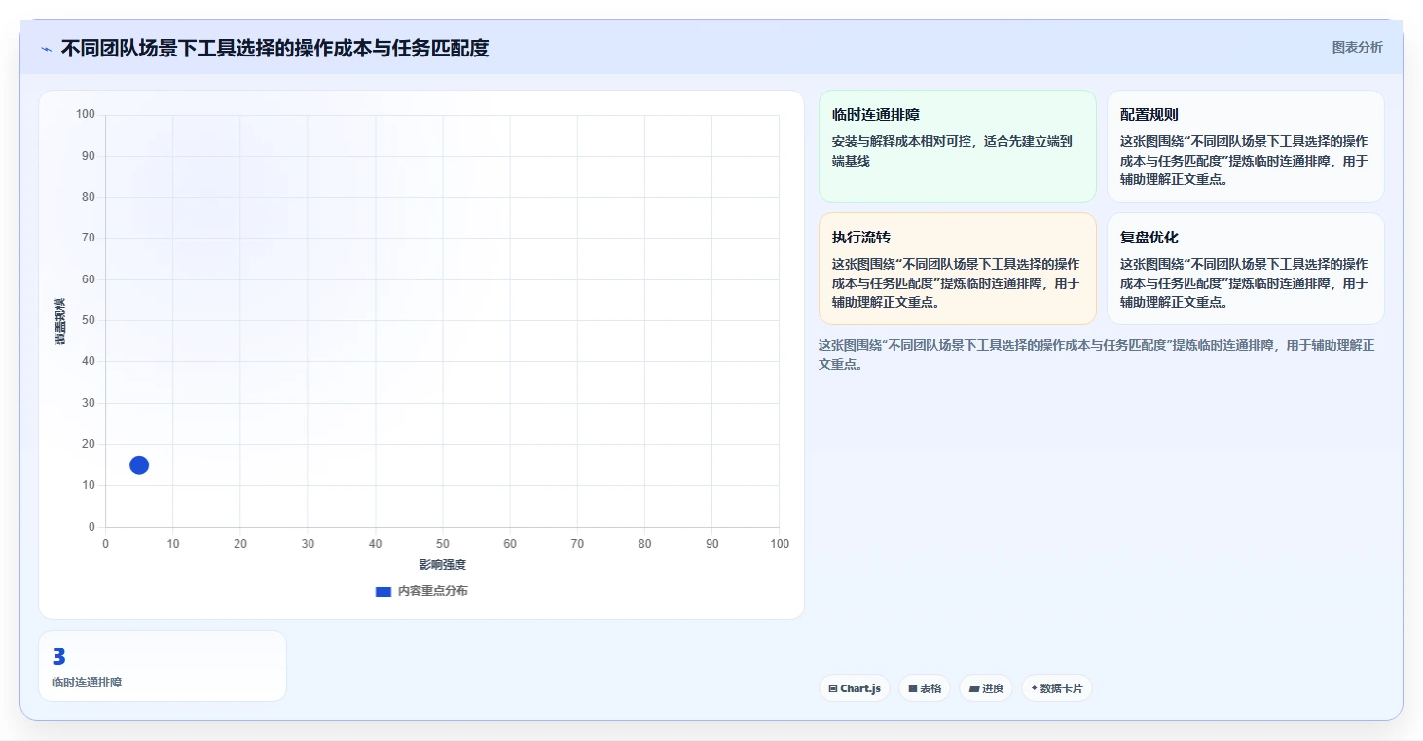This screenshot has height=741, width=1423.
Task: Click the text 安装与解释成本相对可控 in the green card
Action: [x=904, y=141]
